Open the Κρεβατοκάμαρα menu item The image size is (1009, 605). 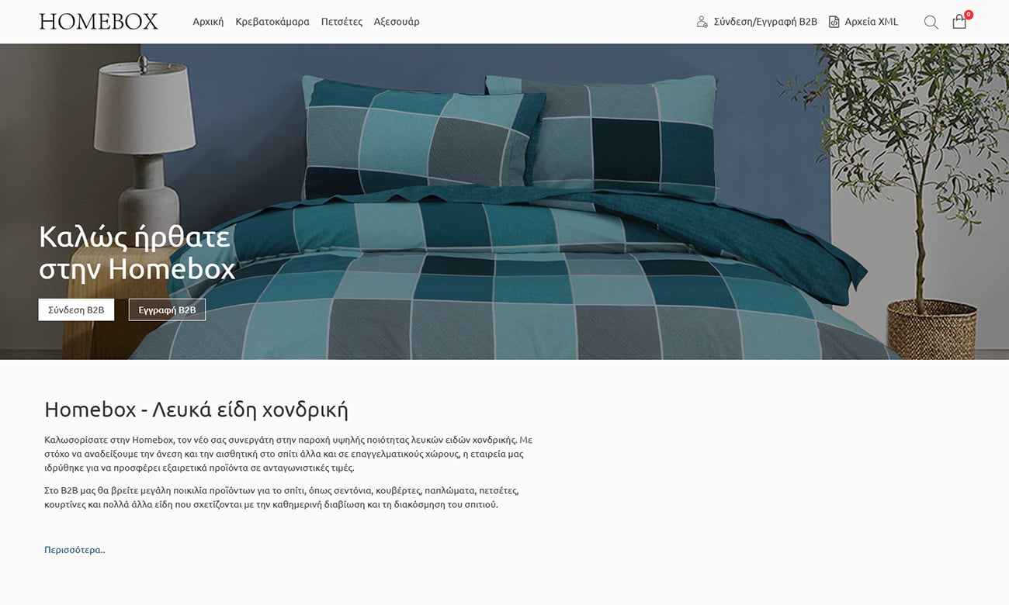pos(272,22)
